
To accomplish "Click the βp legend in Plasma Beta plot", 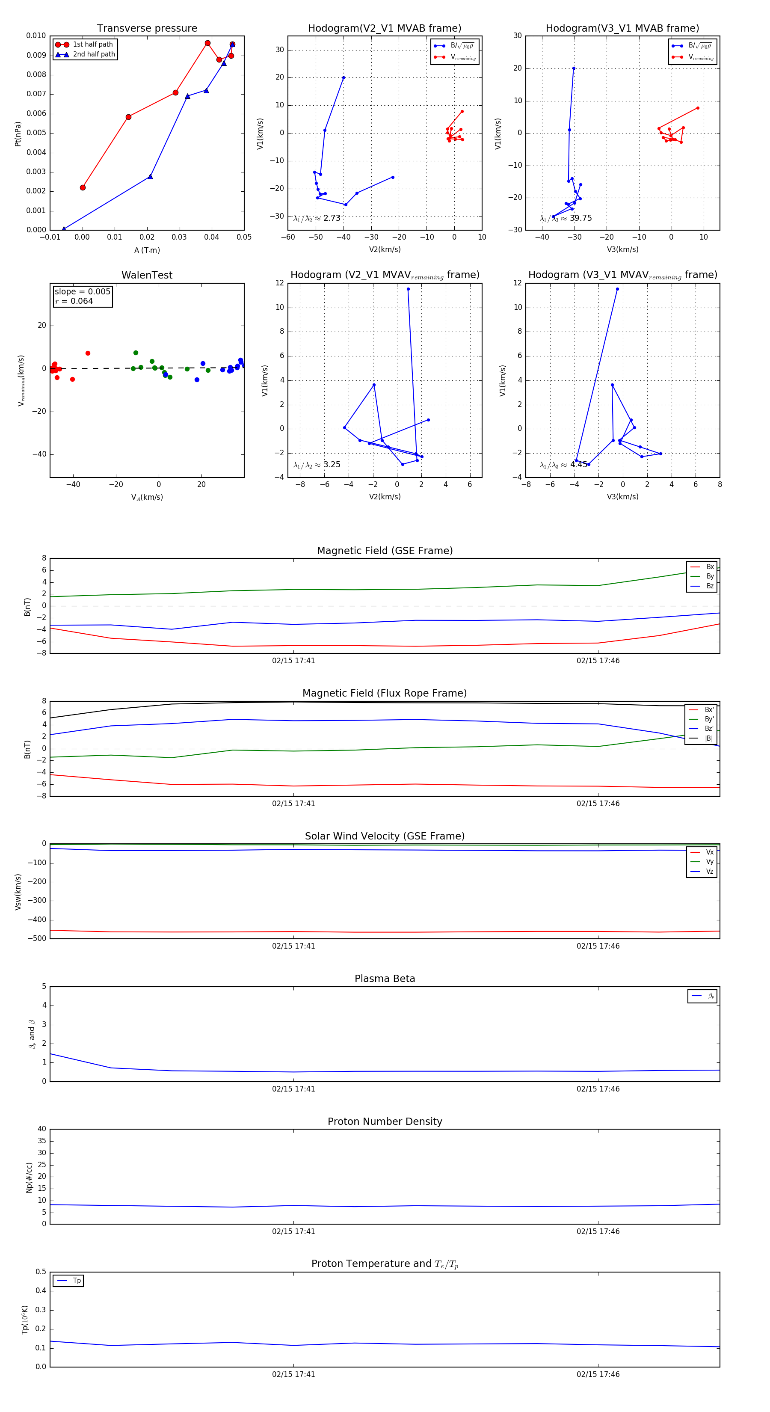I will tap(702, 996).
